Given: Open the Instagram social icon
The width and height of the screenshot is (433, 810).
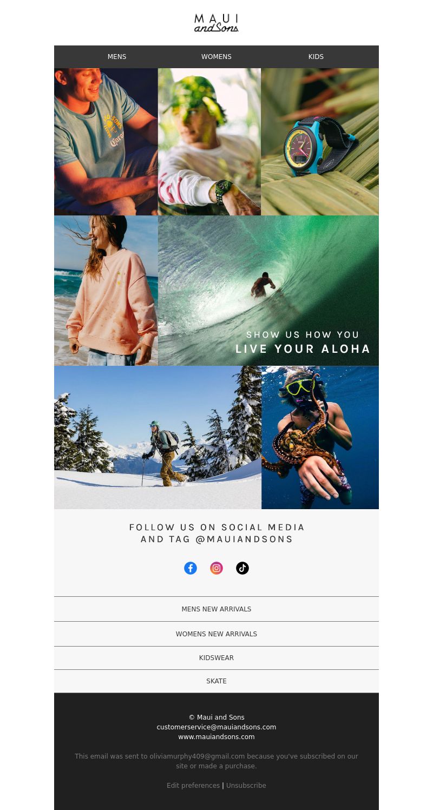Looking at the screenshot, I should pyautogui.click(x=216, y=568).
